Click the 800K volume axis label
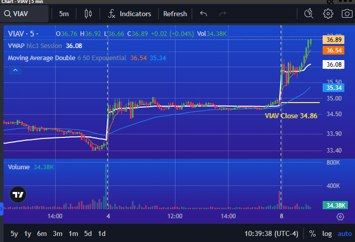This screenshot has height=242, width=355. click(333, 163)
